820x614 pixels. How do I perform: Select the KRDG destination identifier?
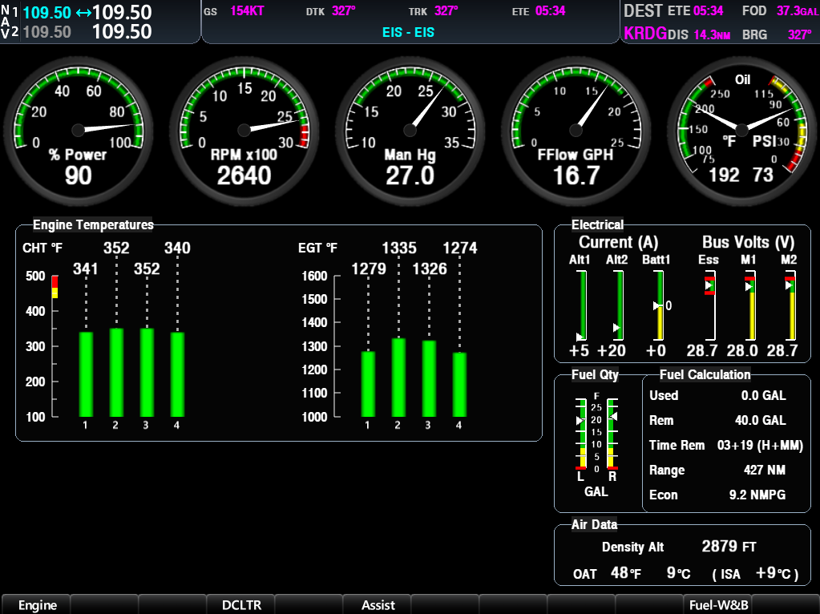tap(644, 34)
